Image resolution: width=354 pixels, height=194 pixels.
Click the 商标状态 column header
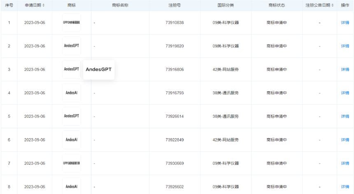pos(277,5)
